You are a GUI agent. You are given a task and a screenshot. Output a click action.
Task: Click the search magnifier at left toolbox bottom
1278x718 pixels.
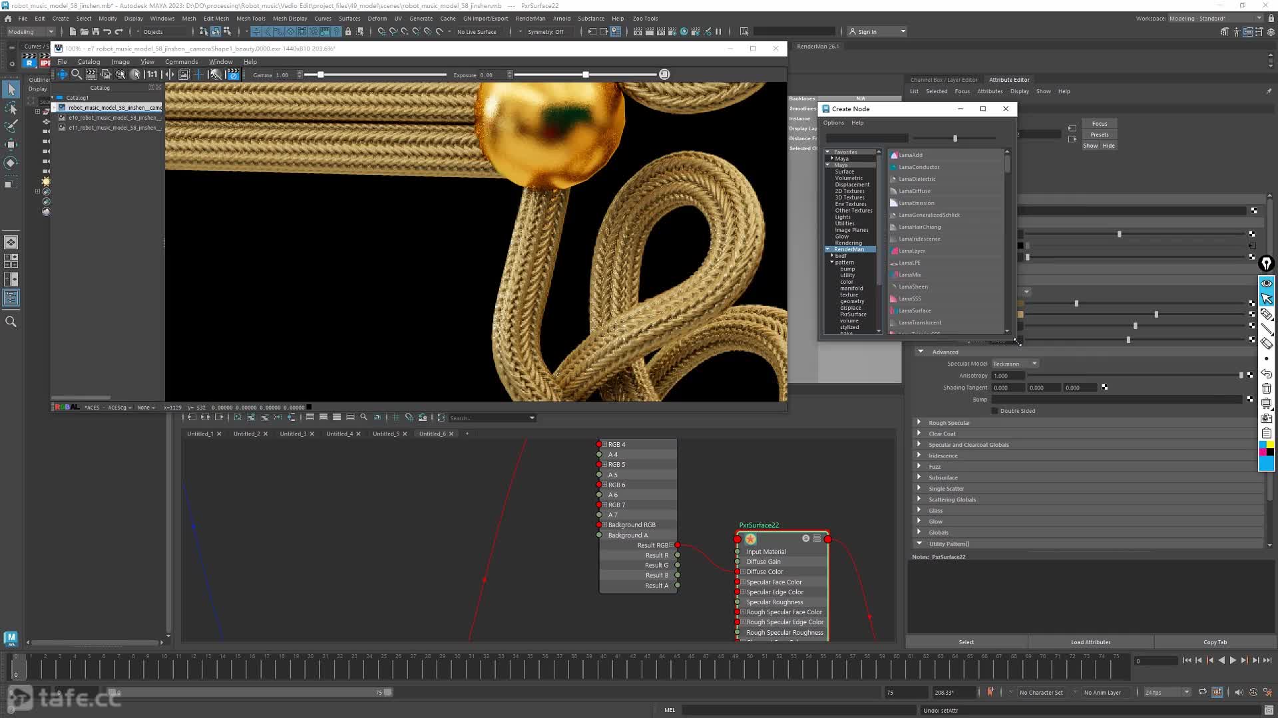click(x=11, y=322)
